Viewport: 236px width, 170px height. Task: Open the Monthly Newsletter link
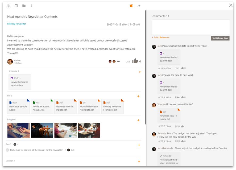(16, 24)
